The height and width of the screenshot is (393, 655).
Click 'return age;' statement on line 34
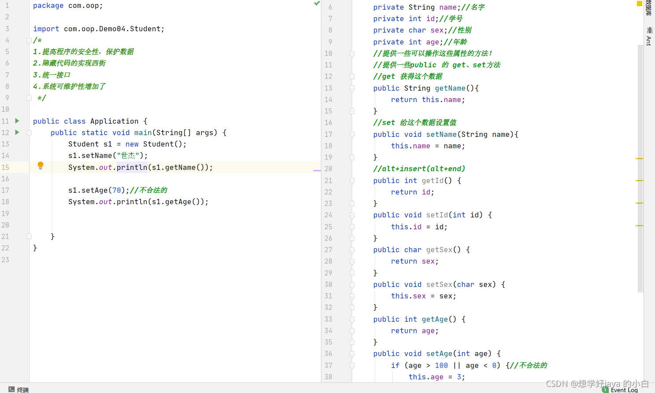tap(415, 331)
